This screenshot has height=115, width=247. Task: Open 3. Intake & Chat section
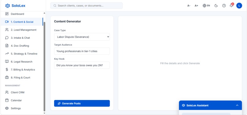21,38
